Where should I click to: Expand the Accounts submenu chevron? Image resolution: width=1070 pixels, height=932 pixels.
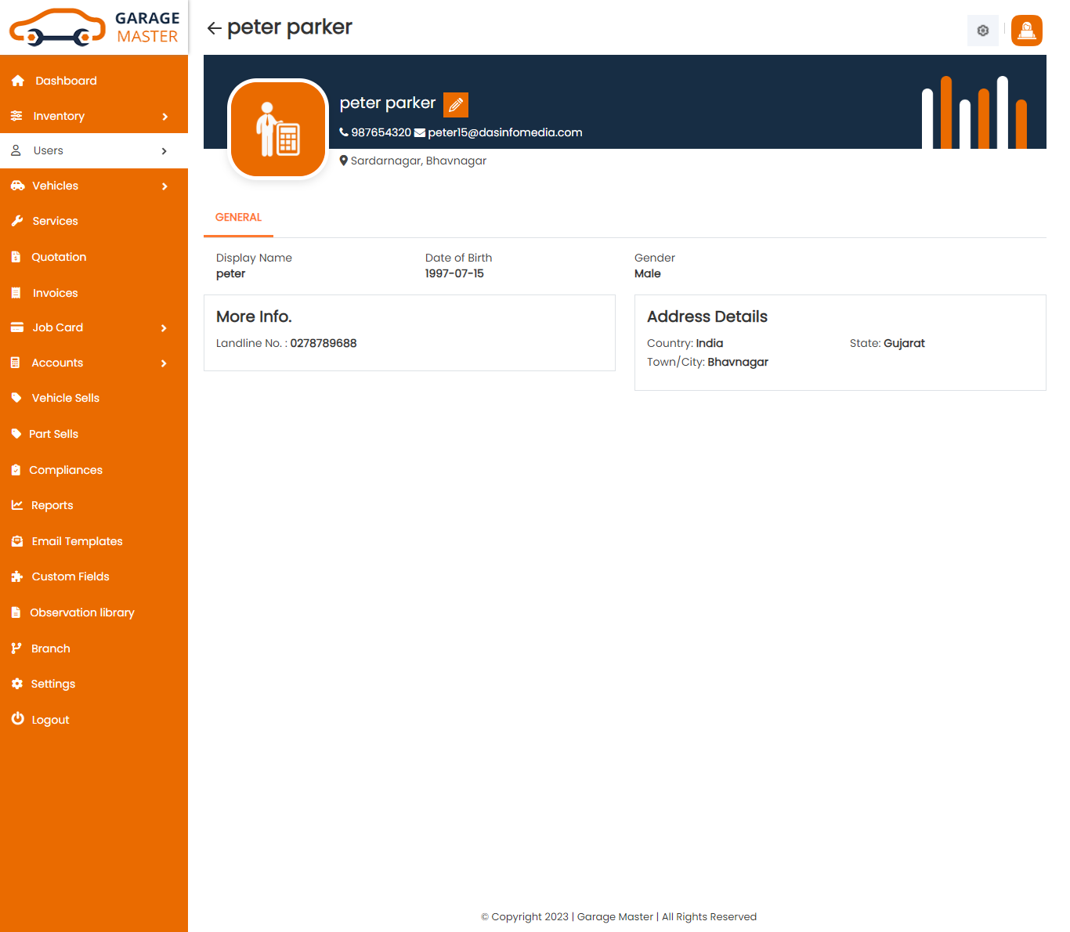coord(164,363)
